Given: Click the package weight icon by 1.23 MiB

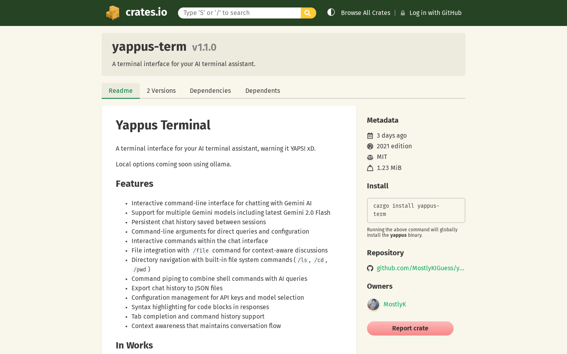Looking at the screenshot, I should pos(370,168).
